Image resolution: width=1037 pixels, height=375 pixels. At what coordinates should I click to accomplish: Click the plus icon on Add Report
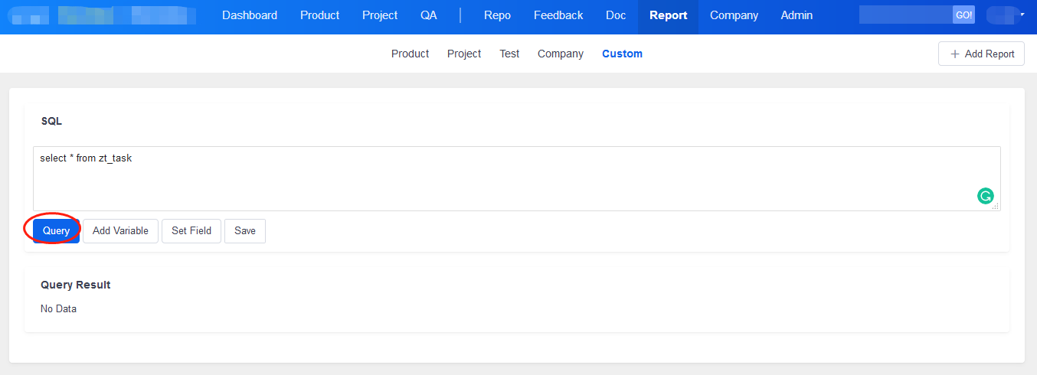click(x=954, y=54)
